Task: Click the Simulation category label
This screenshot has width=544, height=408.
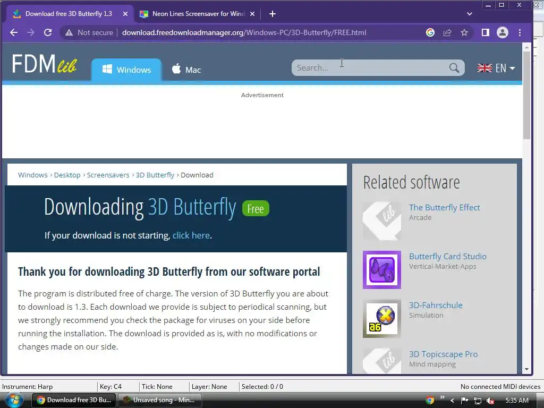Action: [426, 316]
